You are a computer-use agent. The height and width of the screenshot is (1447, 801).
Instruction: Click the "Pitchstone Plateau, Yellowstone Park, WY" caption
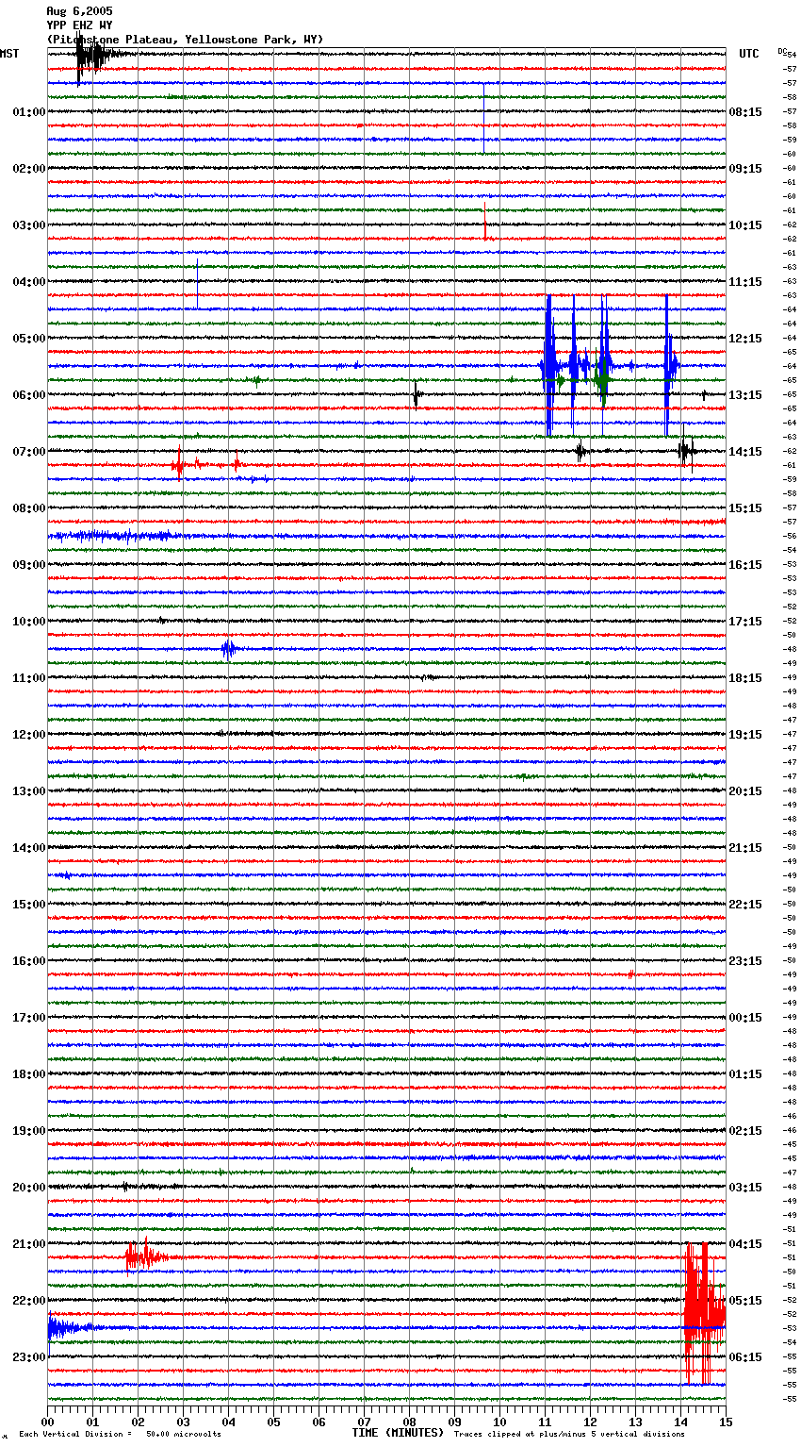tap(185, 40)
